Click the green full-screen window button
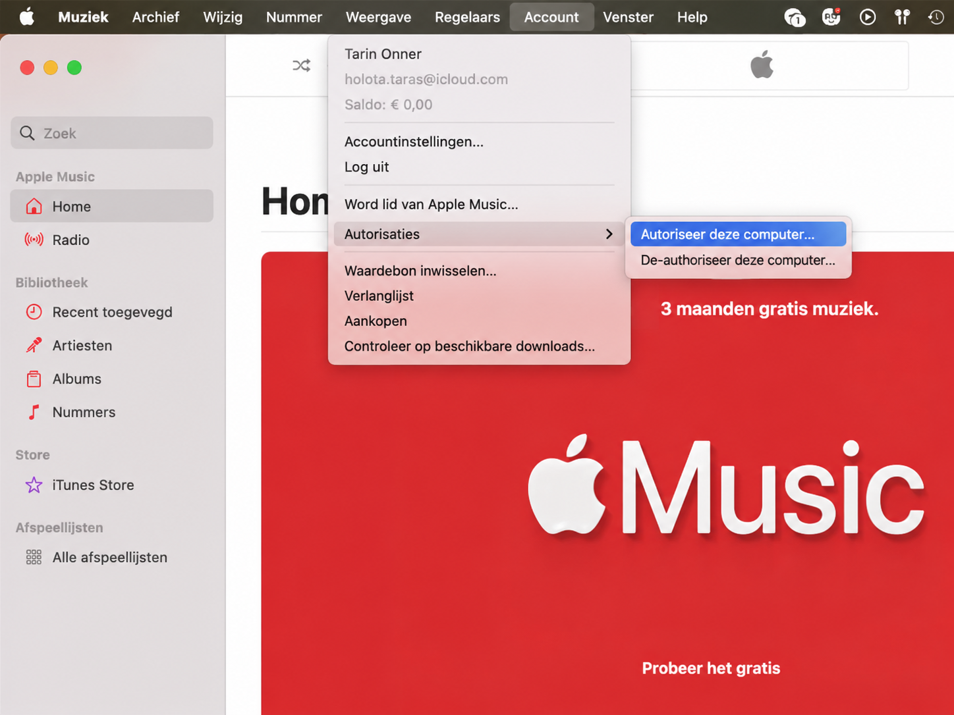 click(74, 68)
